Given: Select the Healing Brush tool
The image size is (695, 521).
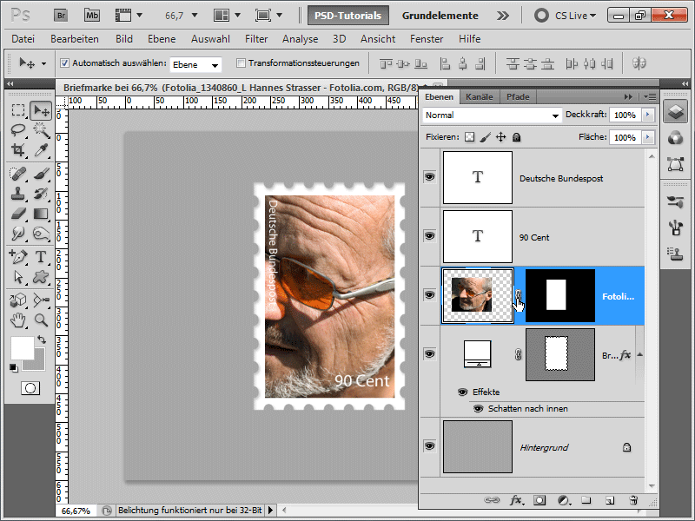Looking at the screenshot, I should (x=17, y=174).
